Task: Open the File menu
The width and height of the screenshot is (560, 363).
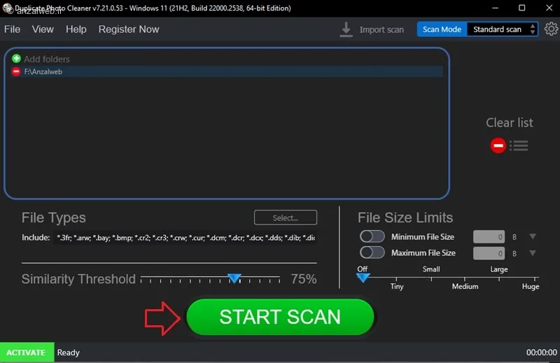Action: point(12,29)
